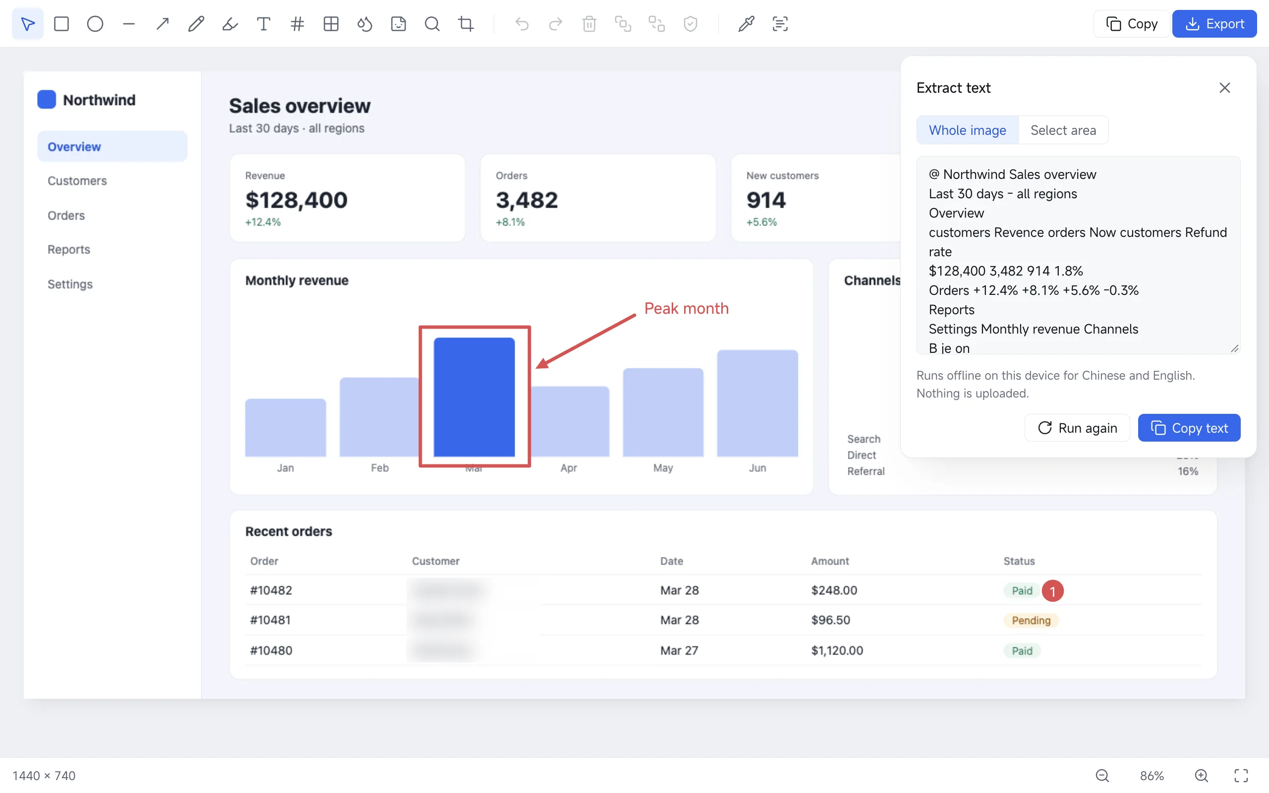
Task: Select the arrow pointer selection tool
Action: (27, 24)
